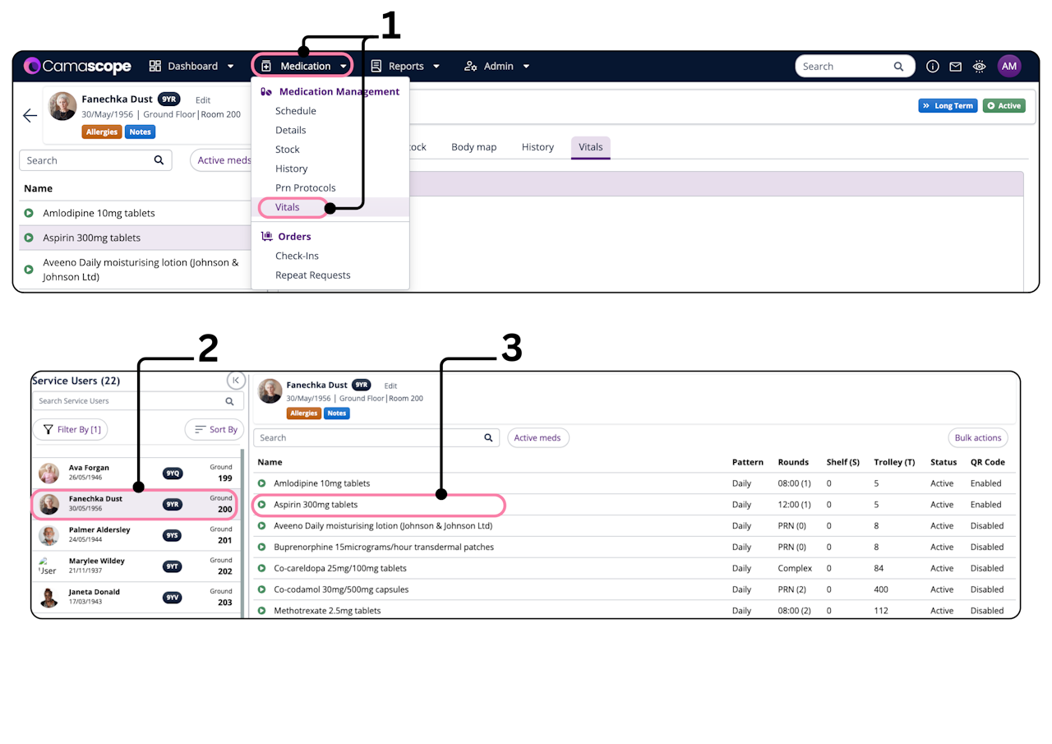Open Check-Ins under Orders
Viewport: 1052px width, 744px height.
[297, 256]
